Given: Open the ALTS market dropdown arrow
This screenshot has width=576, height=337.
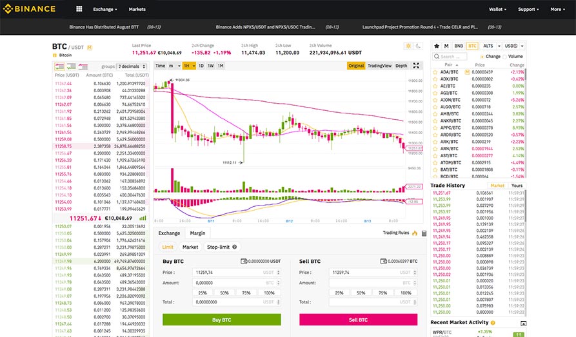Looking at the screenshot, I should [499, 46].
